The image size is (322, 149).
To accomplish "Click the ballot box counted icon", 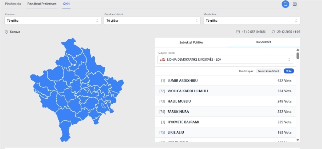I will [x=238, y=32].
